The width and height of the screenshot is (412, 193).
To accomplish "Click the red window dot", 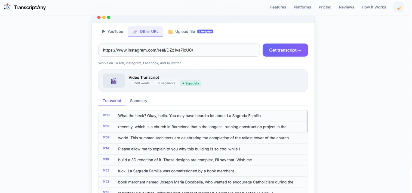I will click(99, 17).
